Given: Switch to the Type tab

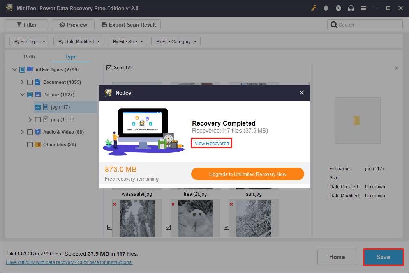Looking at the screenshot, I should (71, 57).
